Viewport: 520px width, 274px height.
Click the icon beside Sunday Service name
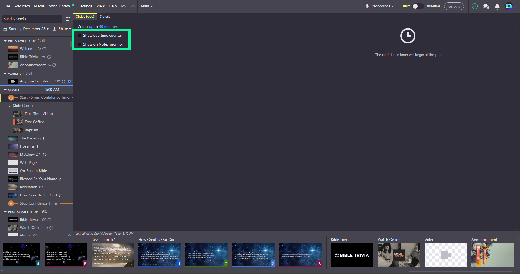pos(67,19)
